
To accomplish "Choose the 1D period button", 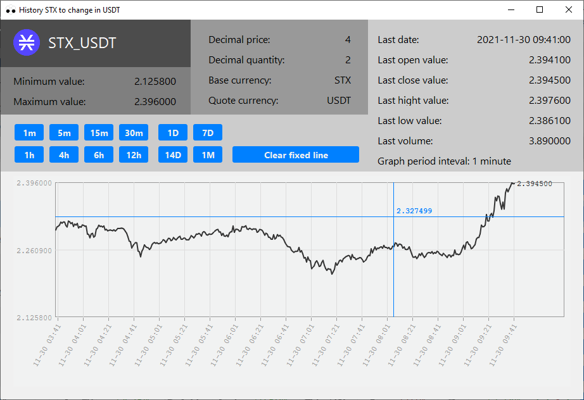I will pos(173,132).
